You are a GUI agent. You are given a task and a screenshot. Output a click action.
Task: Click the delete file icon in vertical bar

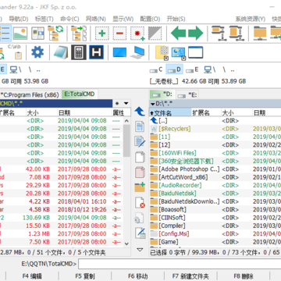tap(140, 202)
